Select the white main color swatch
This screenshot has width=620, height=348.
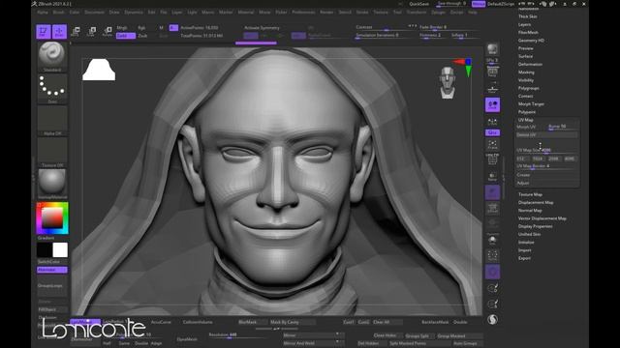60,250
